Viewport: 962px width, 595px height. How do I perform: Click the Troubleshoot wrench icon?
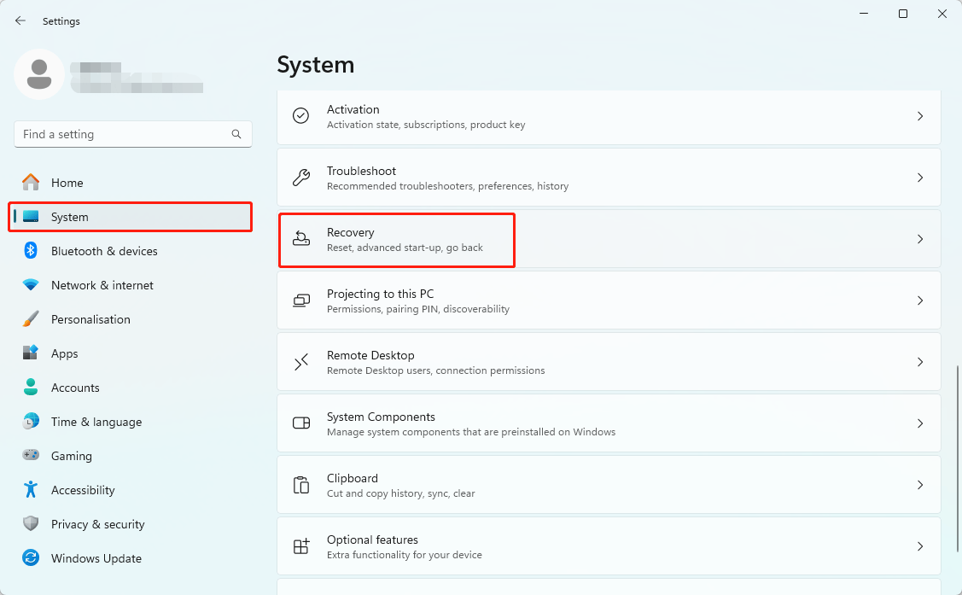[x=300, y=178]
